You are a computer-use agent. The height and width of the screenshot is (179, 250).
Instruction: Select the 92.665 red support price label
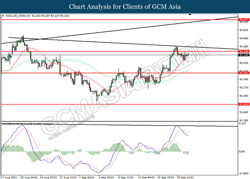[244, 73]
